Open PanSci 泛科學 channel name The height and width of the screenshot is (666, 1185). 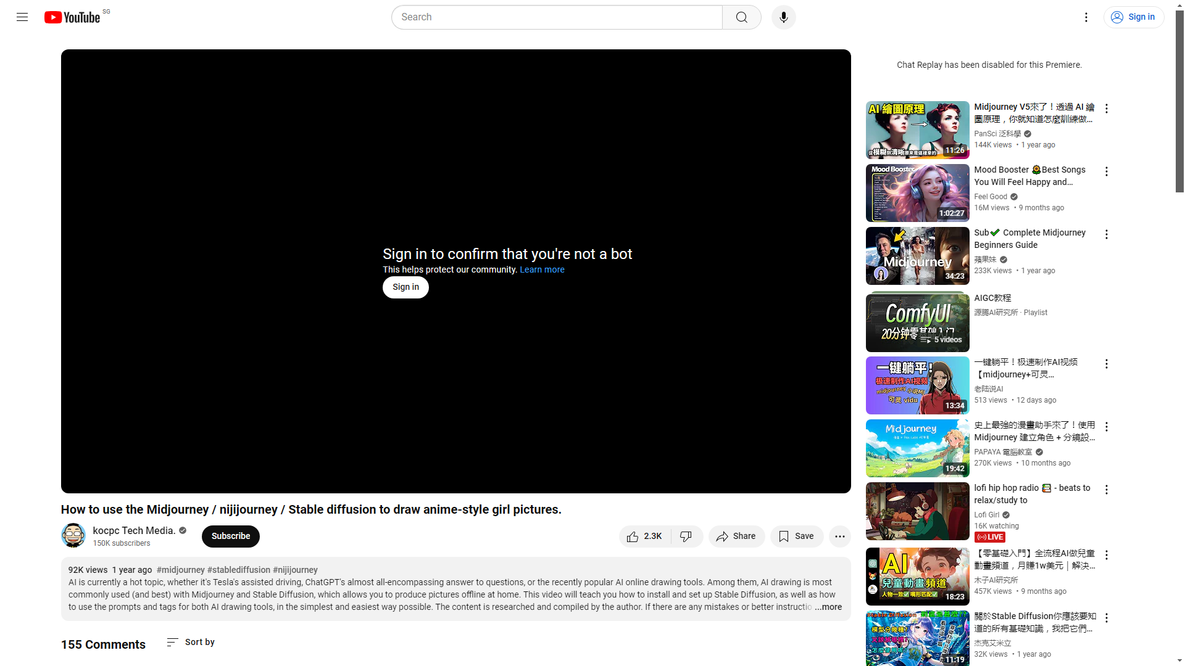997,134
